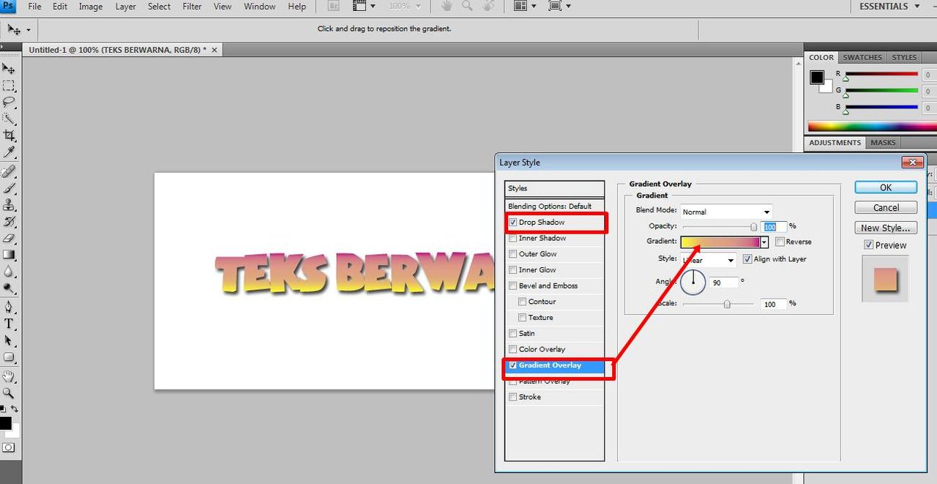Select the Hand tool in toolbar
This screenshot has height=484, width=937.
(x=9, y=376)
